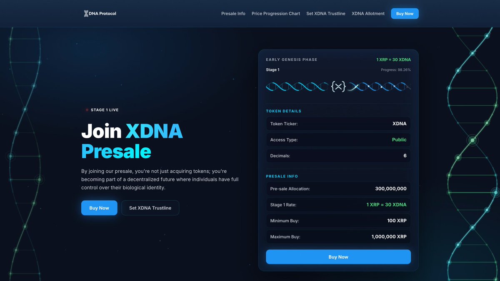Click the Access Type value Public
The height and width of the screenshot is (281, 500).
pos(399,140)
